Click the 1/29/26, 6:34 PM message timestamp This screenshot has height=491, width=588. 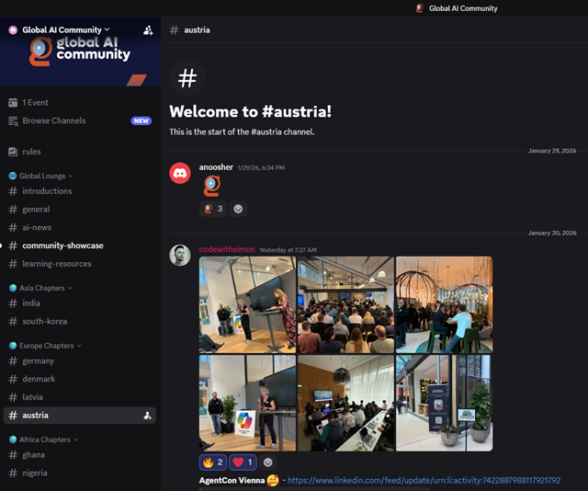261,167
